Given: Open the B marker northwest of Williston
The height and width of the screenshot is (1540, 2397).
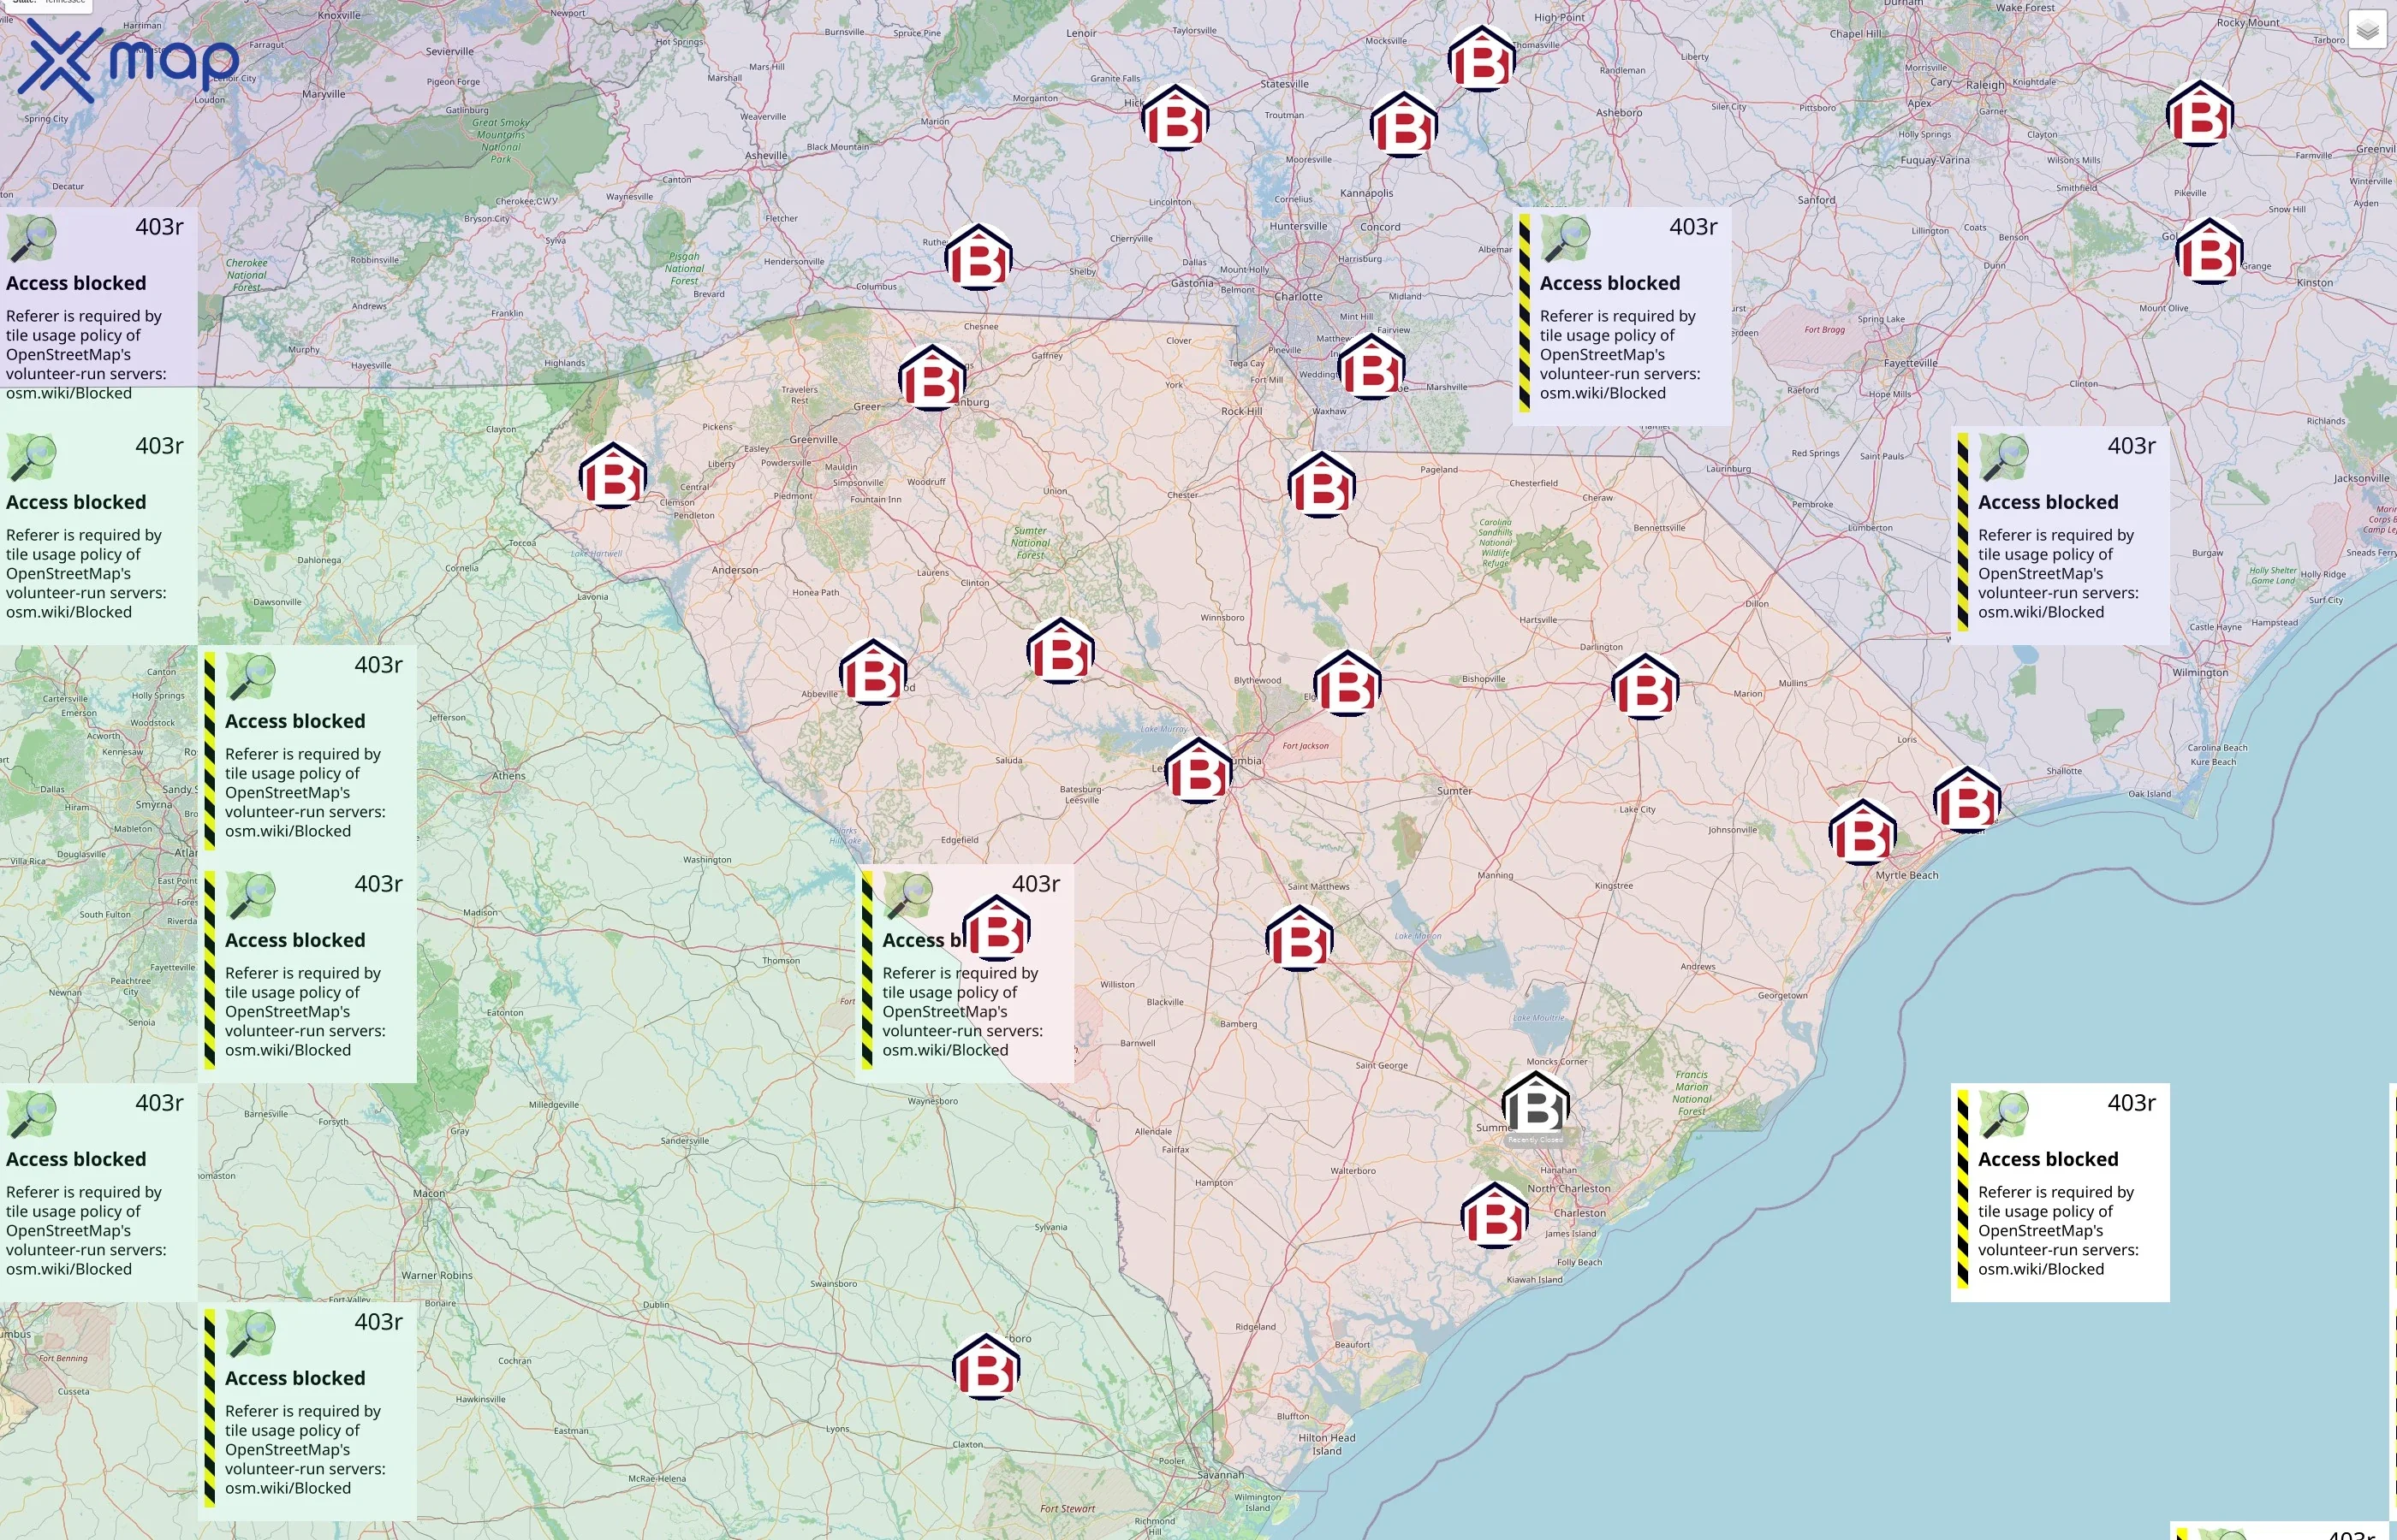Looking at the screenshot, I should [996, 929].
